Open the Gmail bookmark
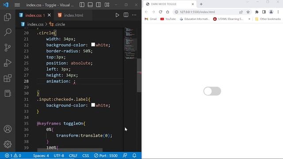This screenshot has height=159, width=283. [x=151, y=19]
